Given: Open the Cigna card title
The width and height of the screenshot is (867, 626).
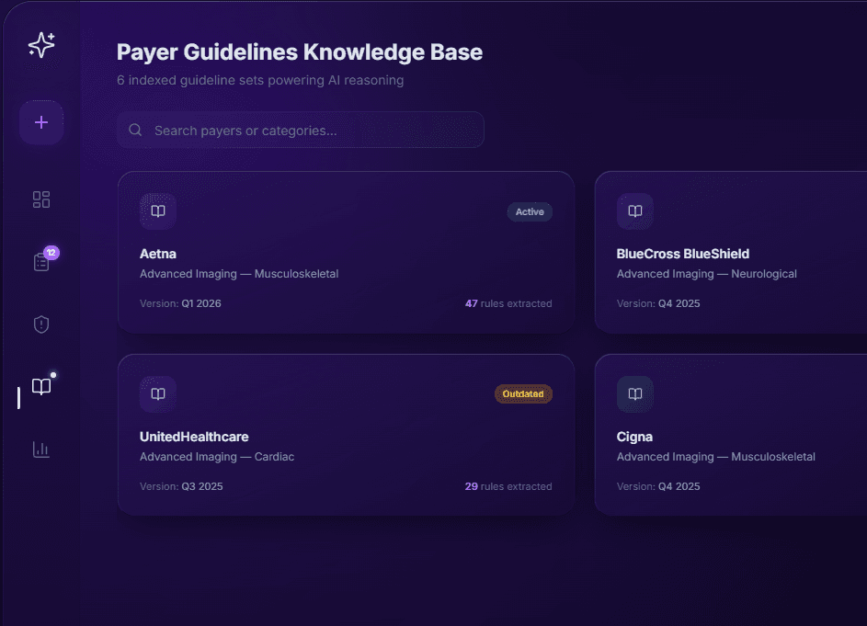Looking at the screenshot, I should coord(634,437).
